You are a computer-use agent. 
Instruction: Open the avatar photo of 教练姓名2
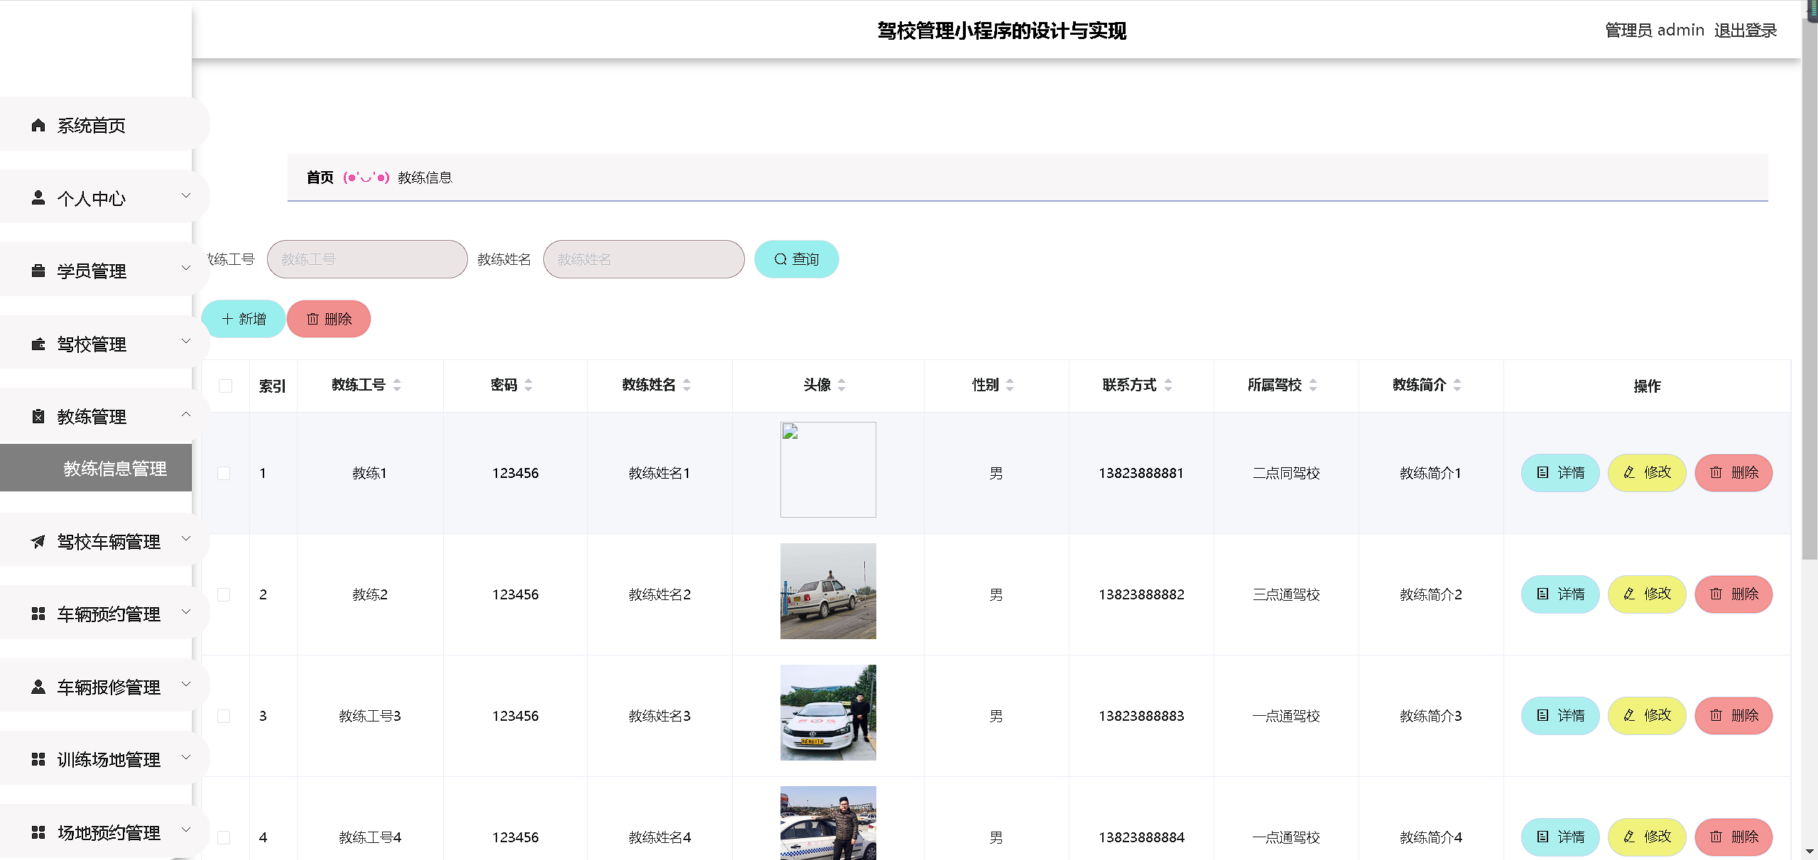click(x=828, y=591)
